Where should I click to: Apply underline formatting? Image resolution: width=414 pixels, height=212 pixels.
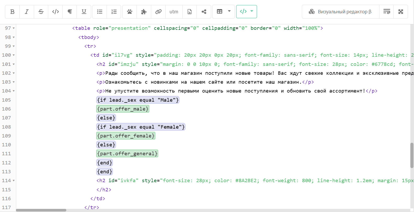click(84, 12)
